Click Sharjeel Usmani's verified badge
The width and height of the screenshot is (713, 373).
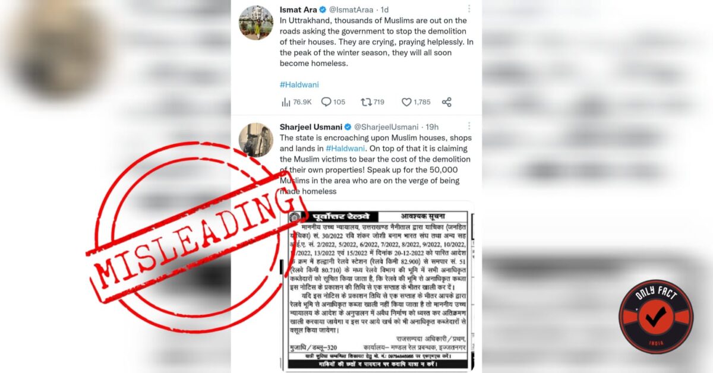coord(348,127)
